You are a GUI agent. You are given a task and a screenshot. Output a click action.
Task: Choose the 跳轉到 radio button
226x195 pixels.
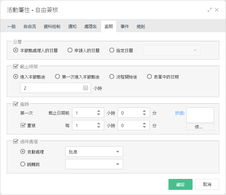pos(23,164)
